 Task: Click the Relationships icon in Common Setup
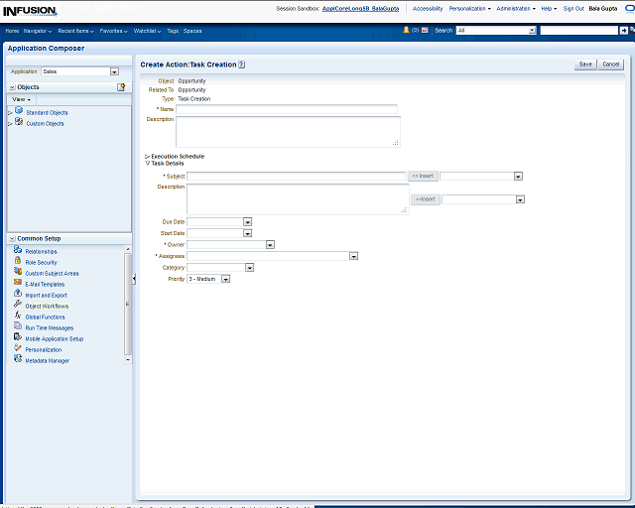click(18, 250)
